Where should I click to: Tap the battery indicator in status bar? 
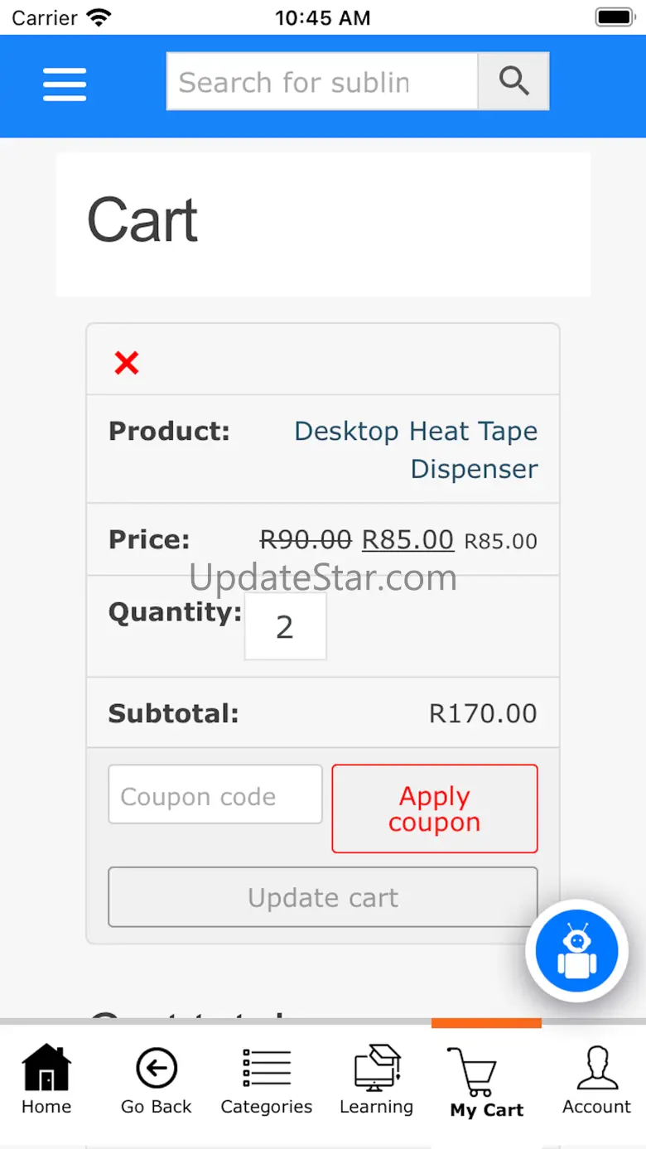pyautogui.click(x=614, y=17)
